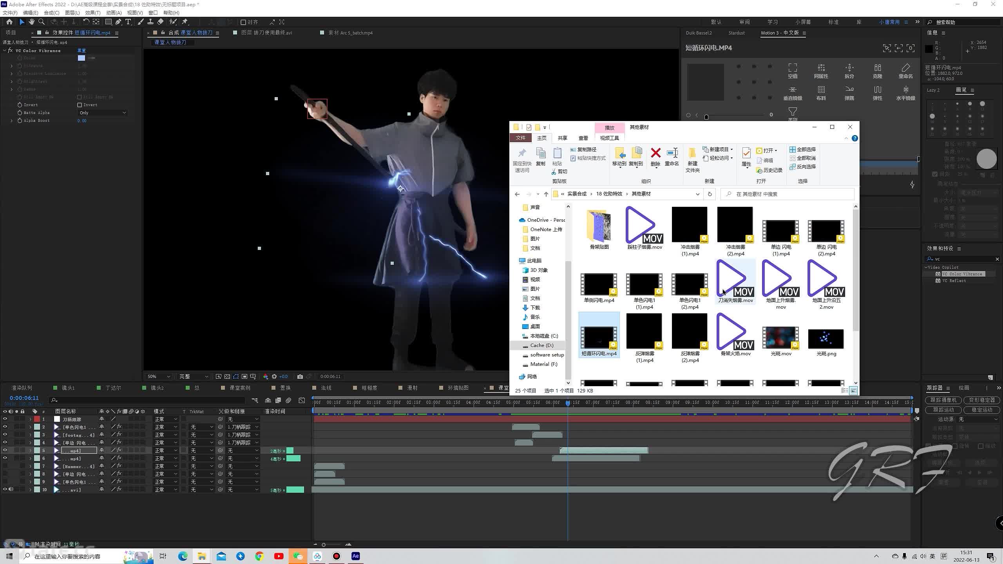Click the Motion 3 垂直镜像 icon

tap(793, 93)
